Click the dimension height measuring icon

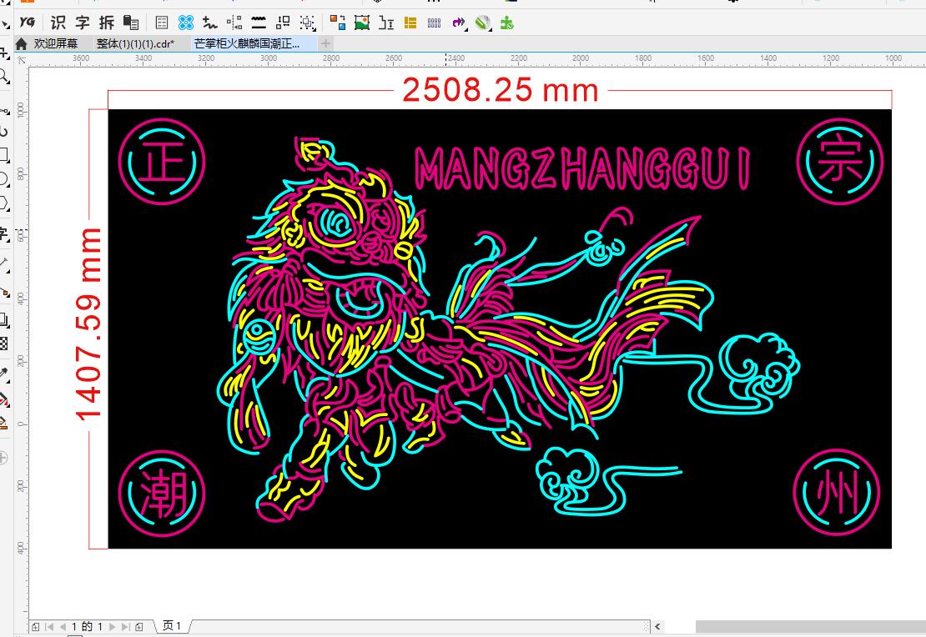coord(386,23)
